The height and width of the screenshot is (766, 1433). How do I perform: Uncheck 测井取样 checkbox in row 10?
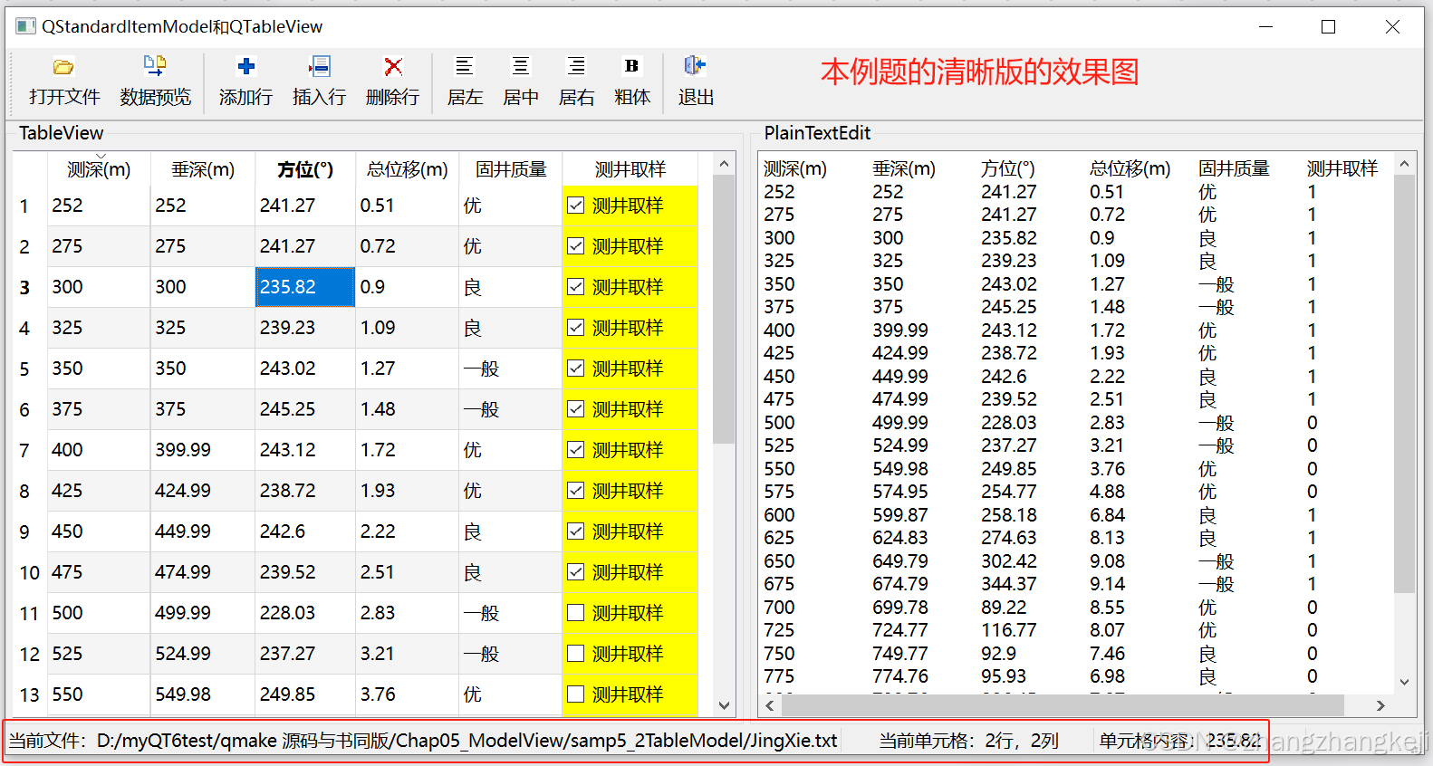[x=576, y=572]
